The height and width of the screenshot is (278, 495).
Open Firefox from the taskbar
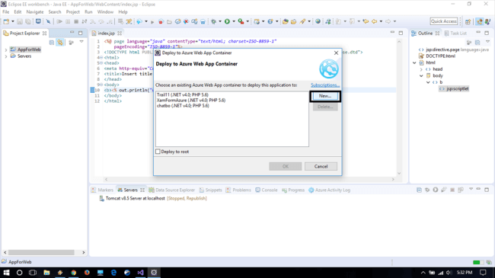click(87, 273)
